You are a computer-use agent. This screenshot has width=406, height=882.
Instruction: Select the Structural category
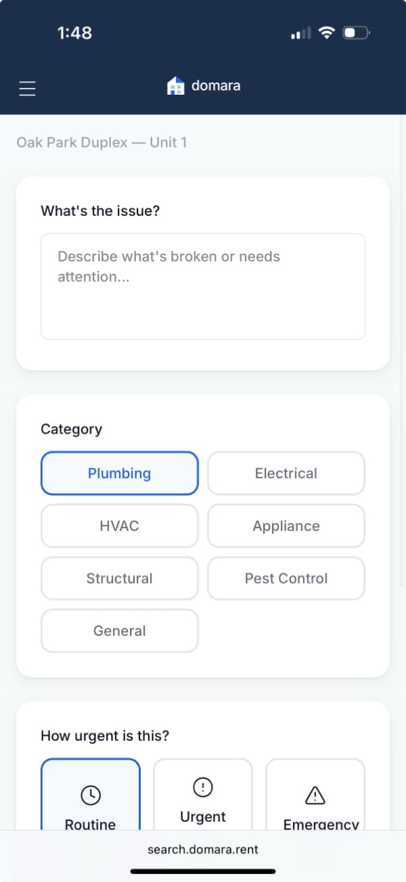click(x=119, y=578)
